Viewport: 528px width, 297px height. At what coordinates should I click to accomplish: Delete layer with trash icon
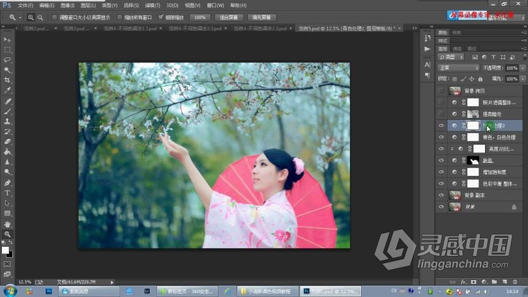pos(515,282)
